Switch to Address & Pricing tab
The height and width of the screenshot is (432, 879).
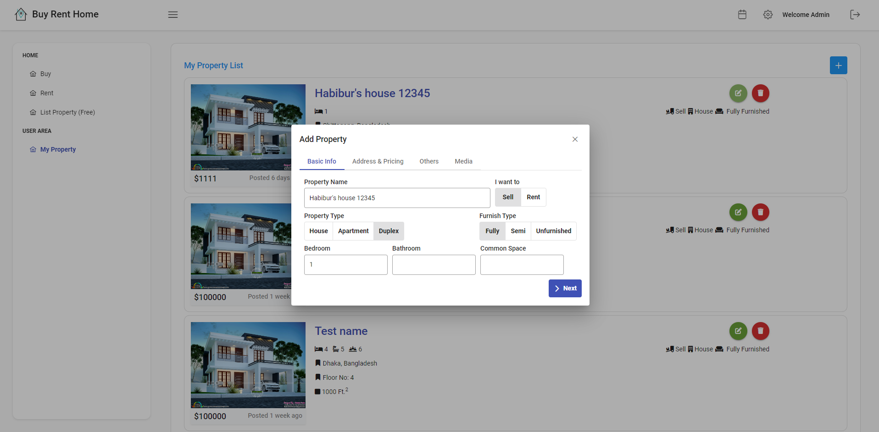click(x=378, y=161)
